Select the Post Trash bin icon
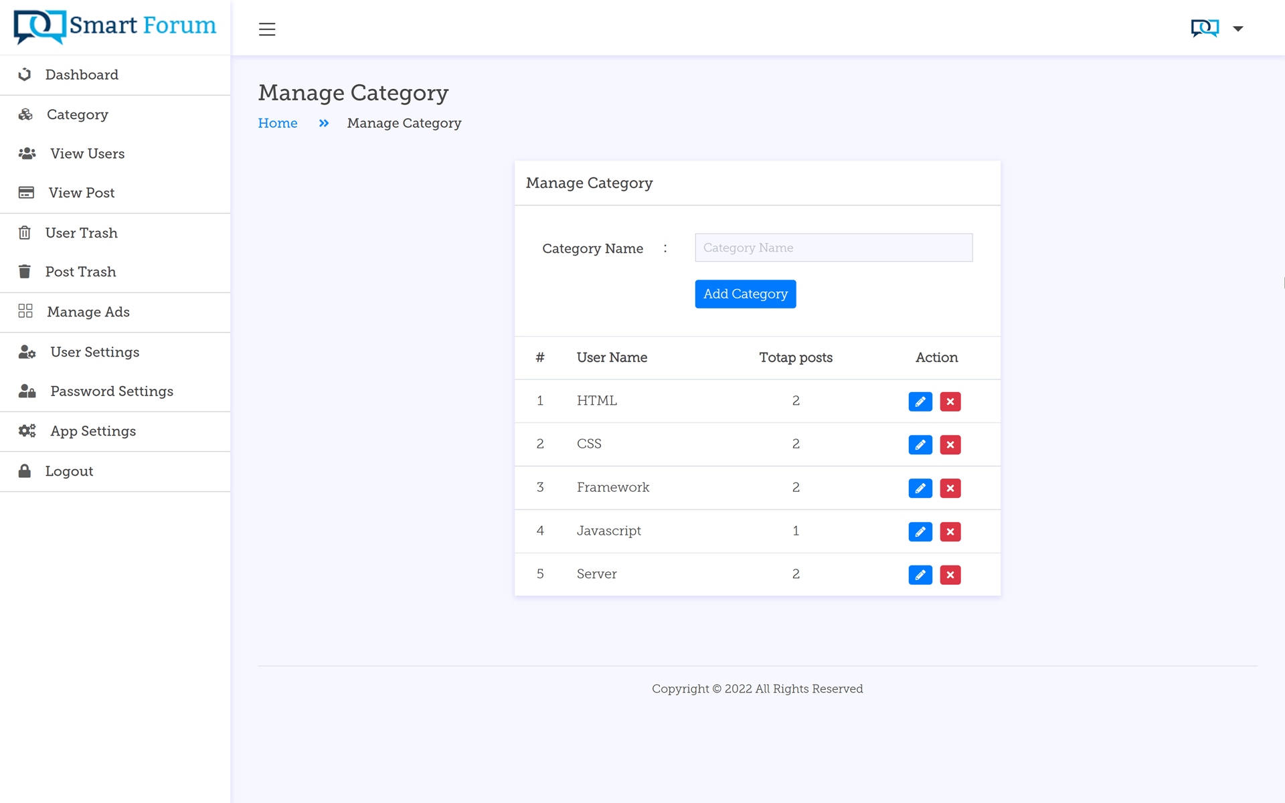 point(25,272)
